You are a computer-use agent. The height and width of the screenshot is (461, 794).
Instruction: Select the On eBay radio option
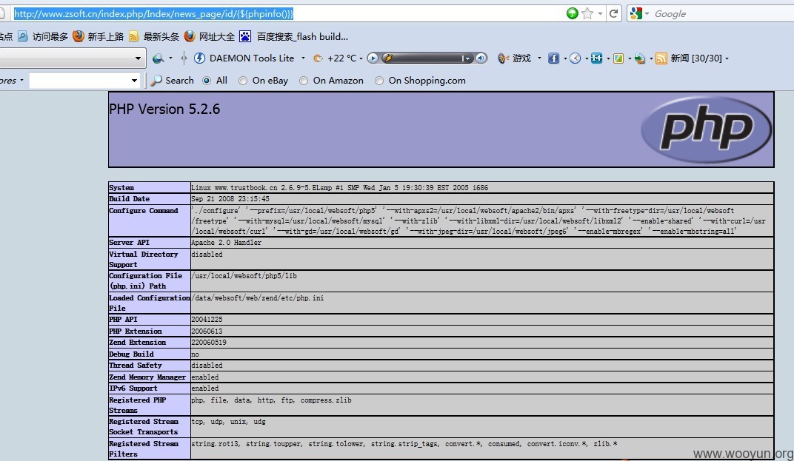[243, 81]
